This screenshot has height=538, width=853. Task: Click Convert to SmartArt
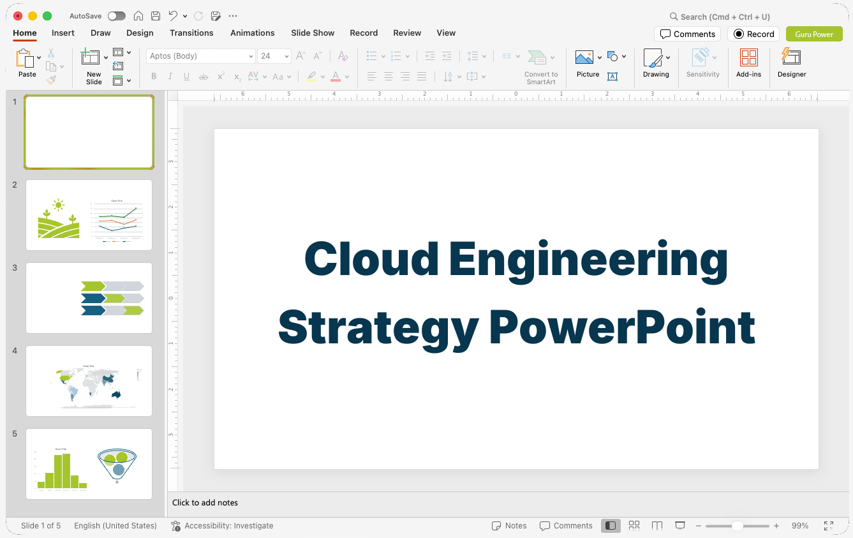[x=541, y=67]
